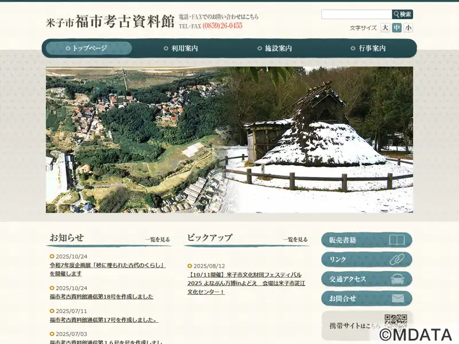
Task: Click the chain link icon on リンク
Action: pos(397,260)
